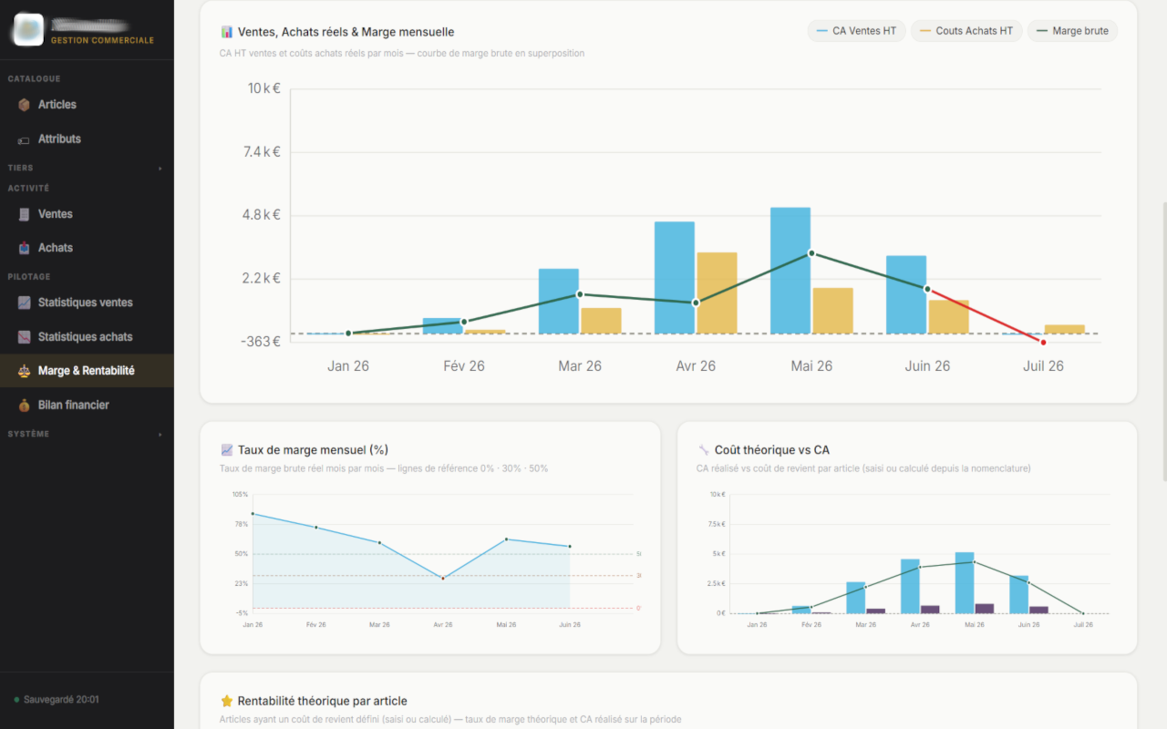
Task: Click the Mai 26 point in Taux de marge chart
Action: (x=506, y=539)
